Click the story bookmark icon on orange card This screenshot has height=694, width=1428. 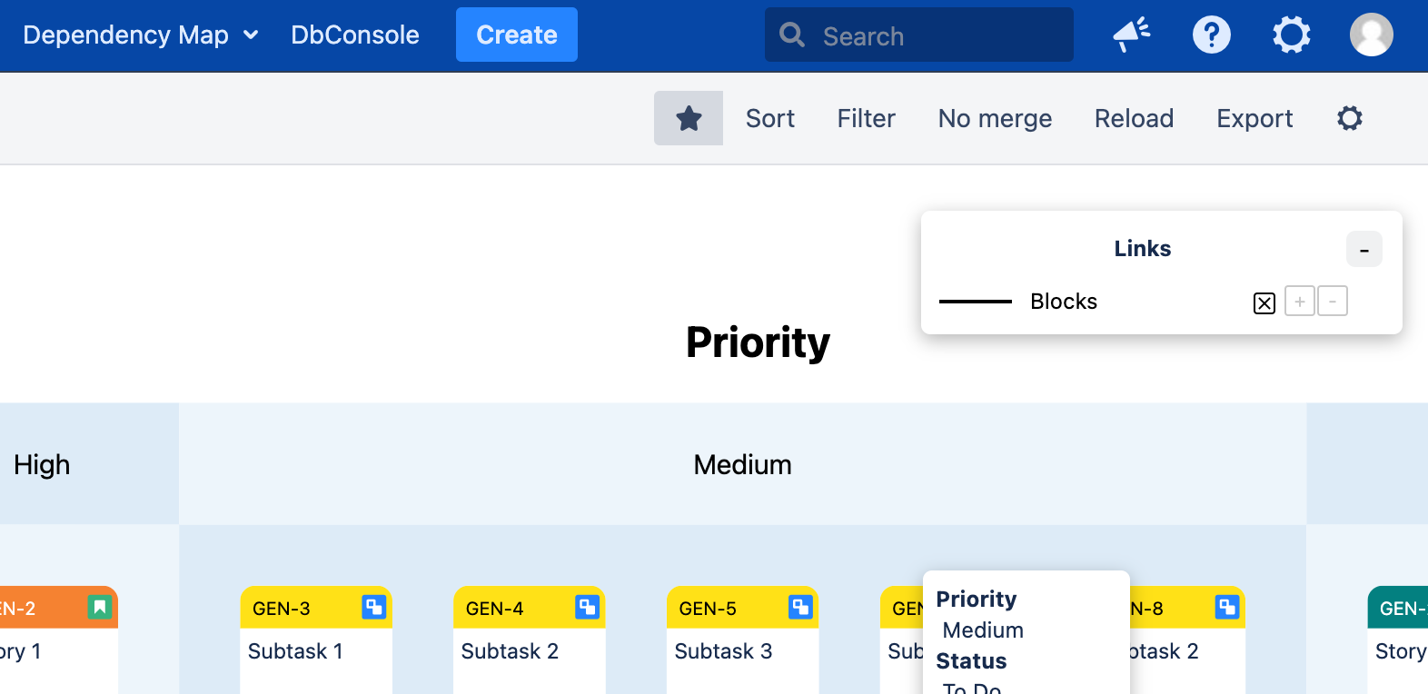(100, 607)
